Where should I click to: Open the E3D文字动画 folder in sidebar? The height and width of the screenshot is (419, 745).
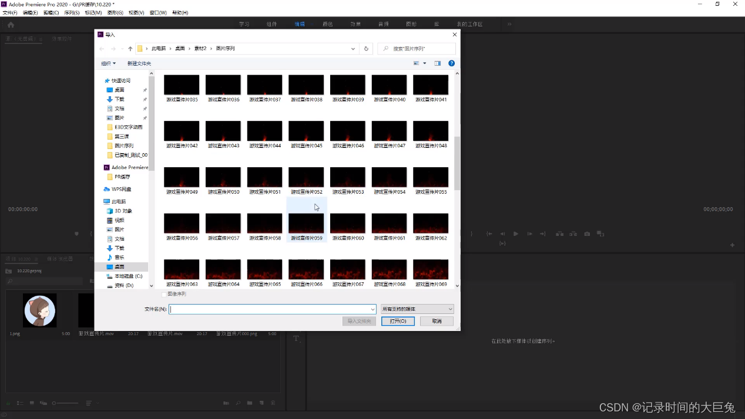click(x=125, y=127)
